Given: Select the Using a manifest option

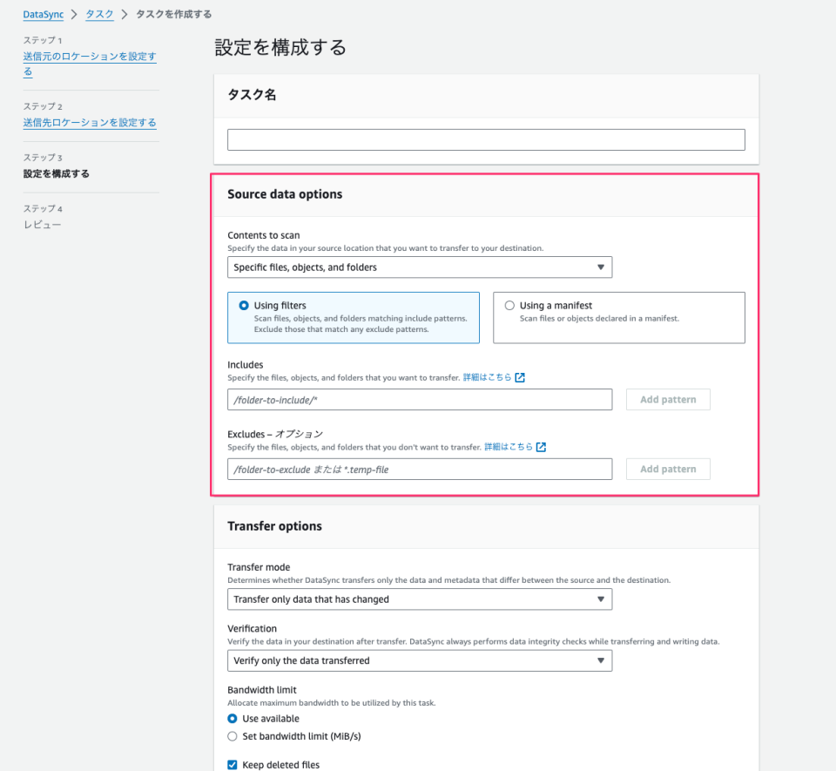Looking at the screenshot, I should (619, 317).
